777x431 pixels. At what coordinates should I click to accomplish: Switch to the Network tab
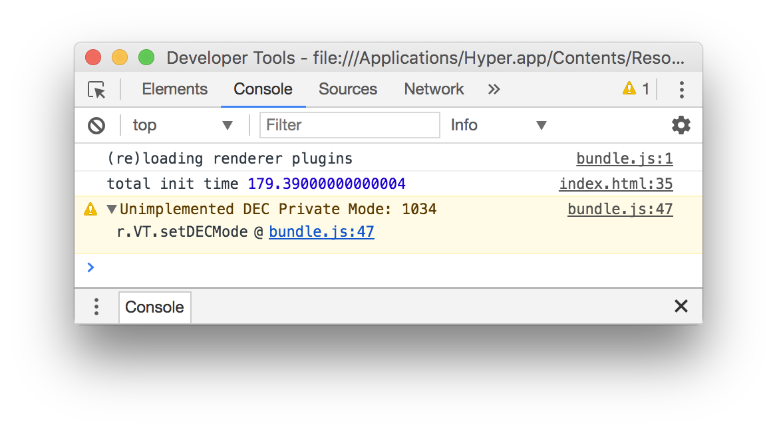[x=434, y=89]
